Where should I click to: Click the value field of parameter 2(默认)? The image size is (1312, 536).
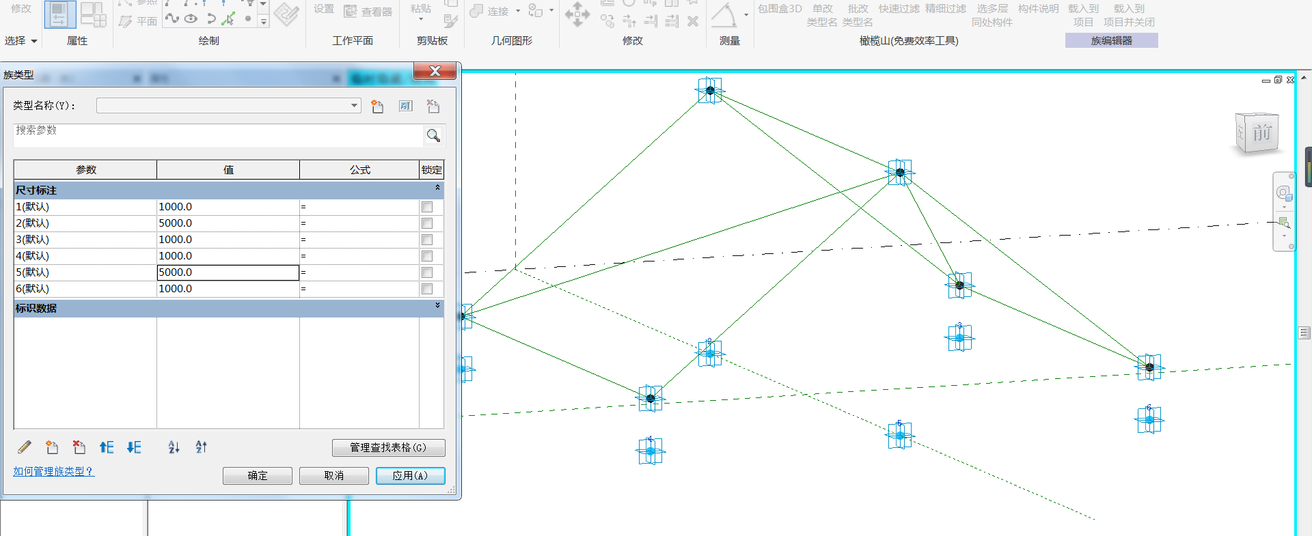(228, 223)
